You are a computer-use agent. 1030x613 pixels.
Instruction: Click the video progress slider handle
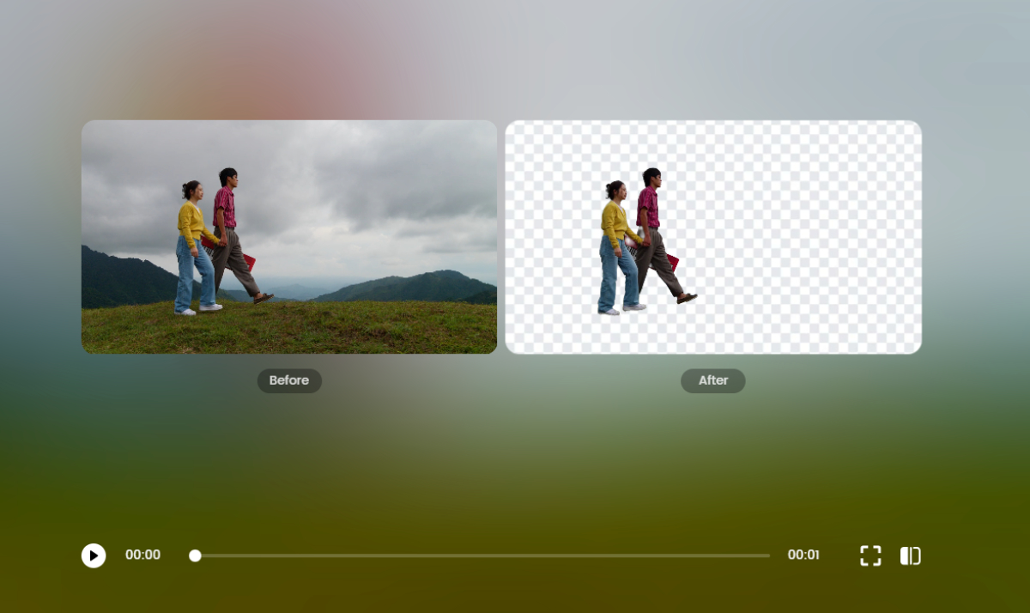195,555
